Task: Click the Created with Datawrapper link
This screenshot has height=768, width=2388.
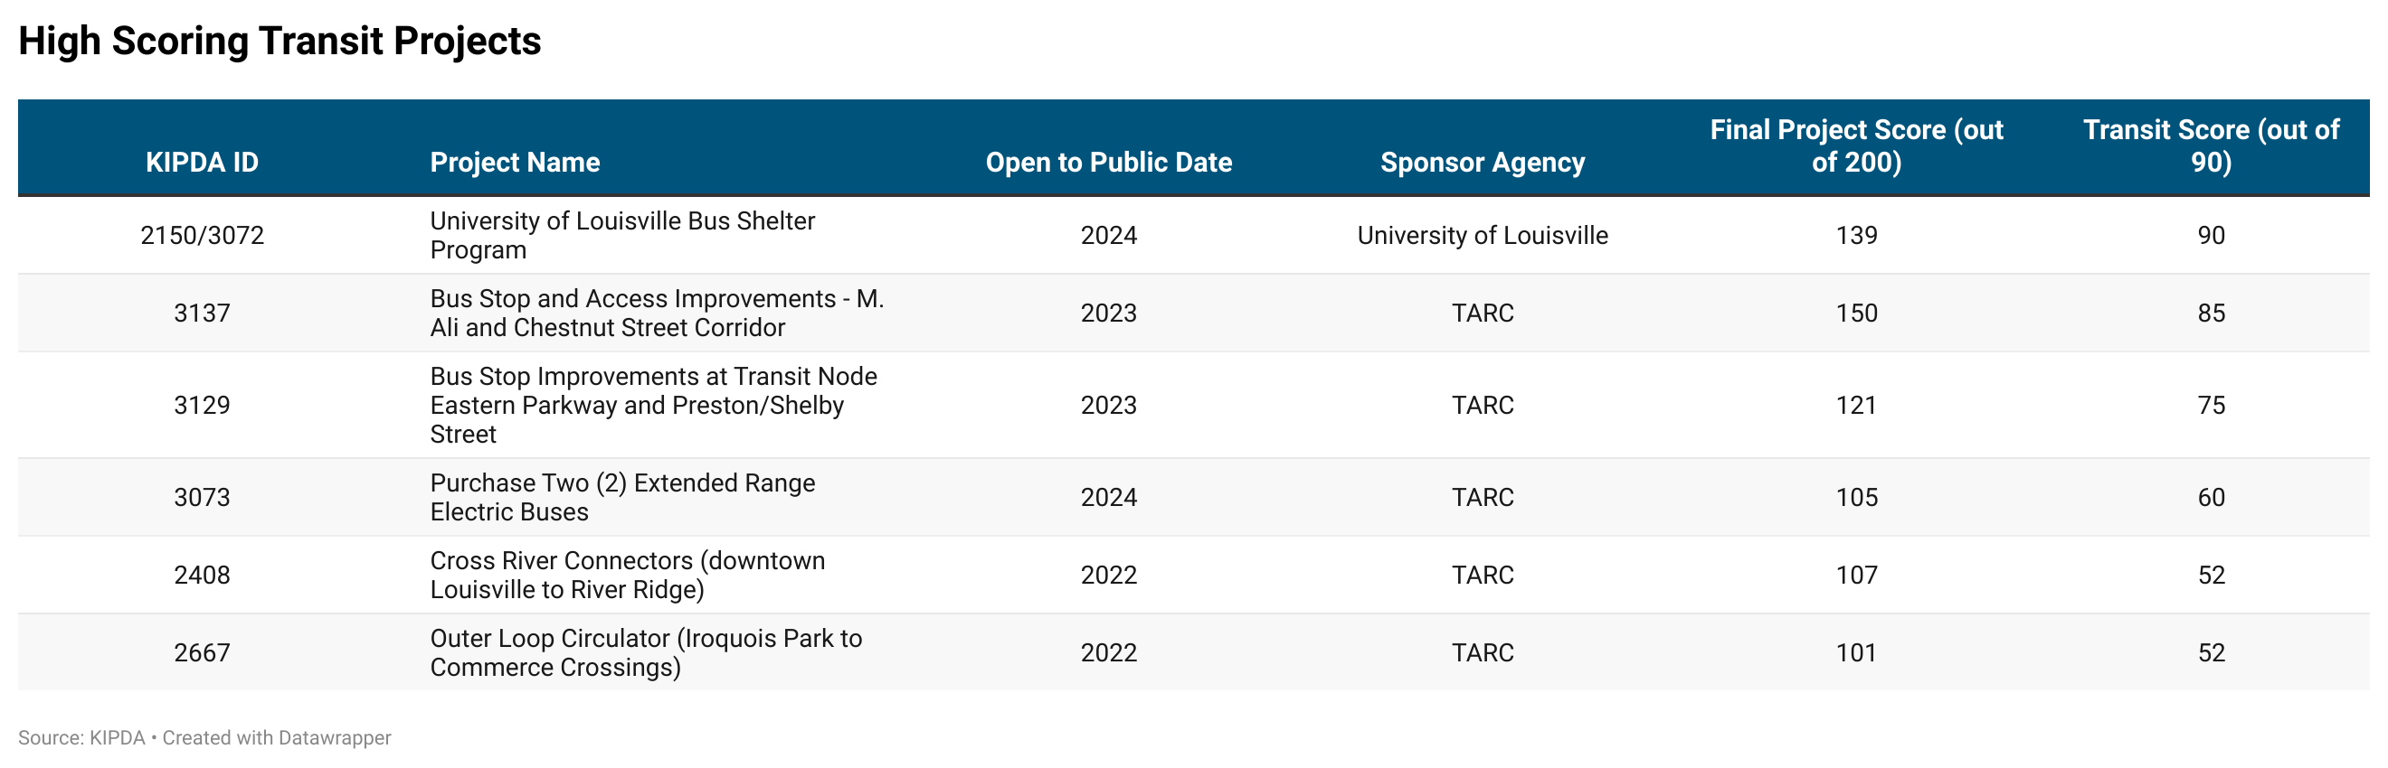Action: click(276, 737)
